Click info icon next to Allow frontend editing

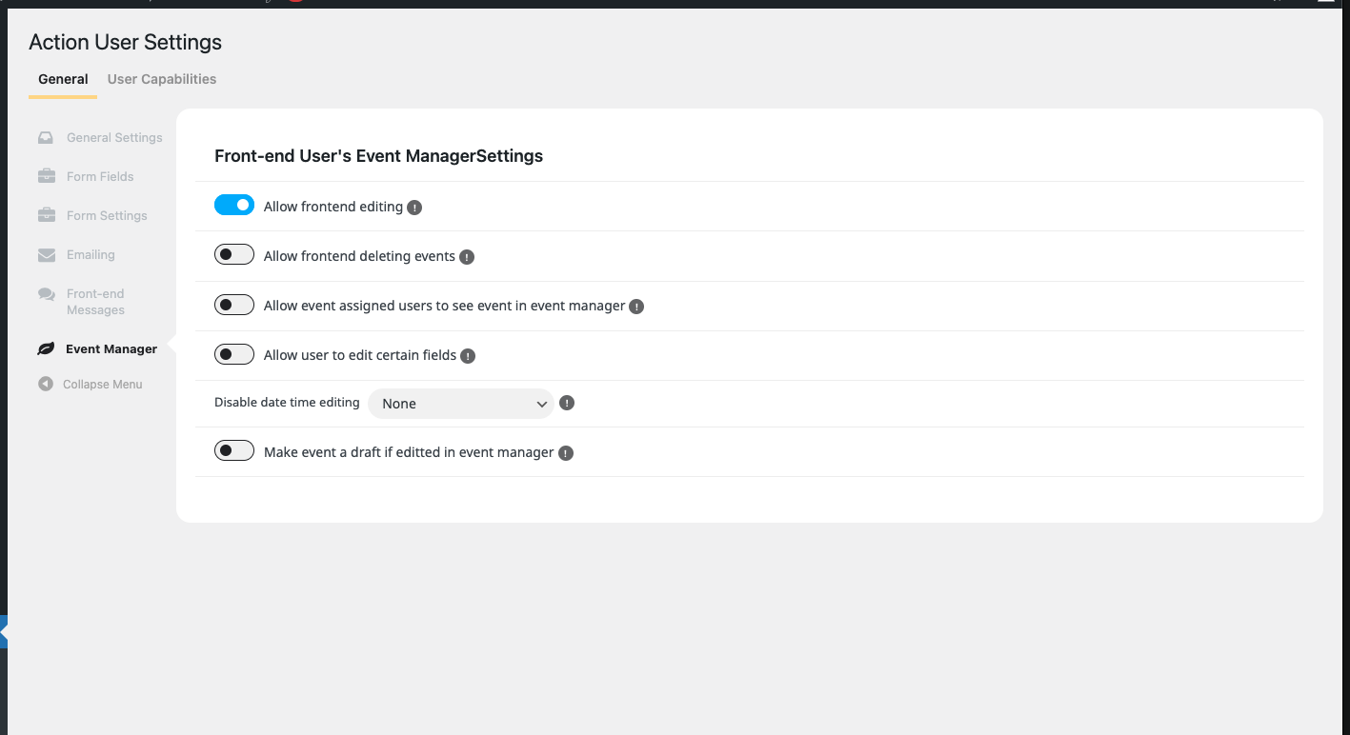point(414,208)
